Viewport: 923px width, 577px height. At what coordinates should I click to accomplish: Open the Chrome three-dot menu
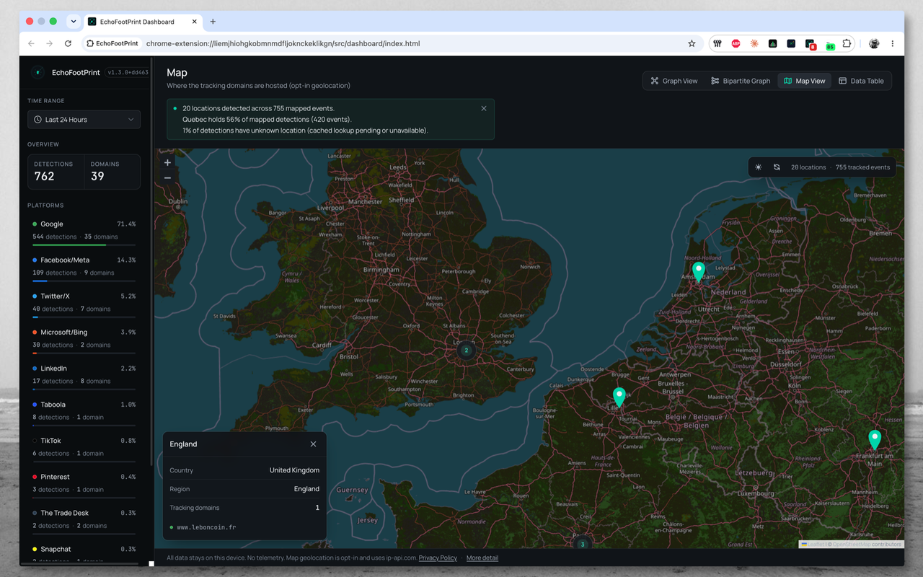tap(893, 43)
